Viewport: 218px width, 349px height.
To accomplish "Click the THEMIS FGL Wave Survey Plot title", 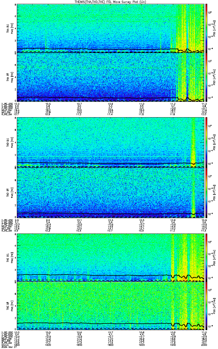I will [111, 2].
